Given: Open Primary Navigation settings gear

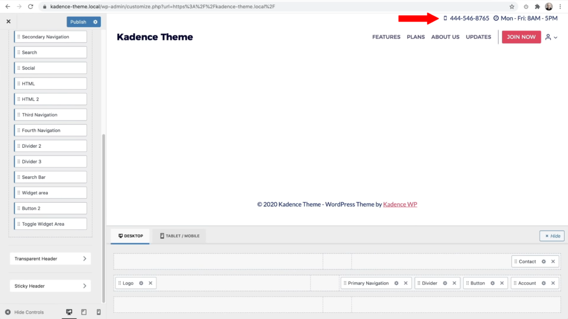Looking at the screenshot, I should point(396,283).
